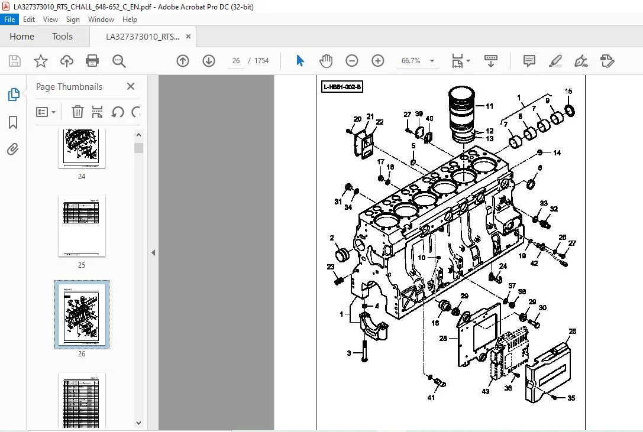Add document to starred favorites
The height and width of the screenshot is (432, 643).
click(x=41, y=61)
